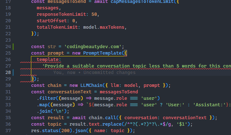Click the new keyword on line 30
This screenshot has width=231, height=135.
pos(73,85)
